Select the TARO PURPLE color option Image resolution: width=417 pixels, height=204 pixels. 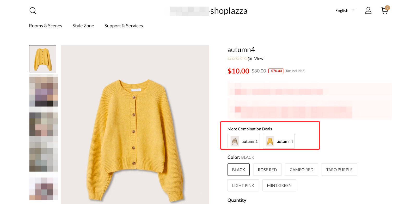(x=339, y=170)
